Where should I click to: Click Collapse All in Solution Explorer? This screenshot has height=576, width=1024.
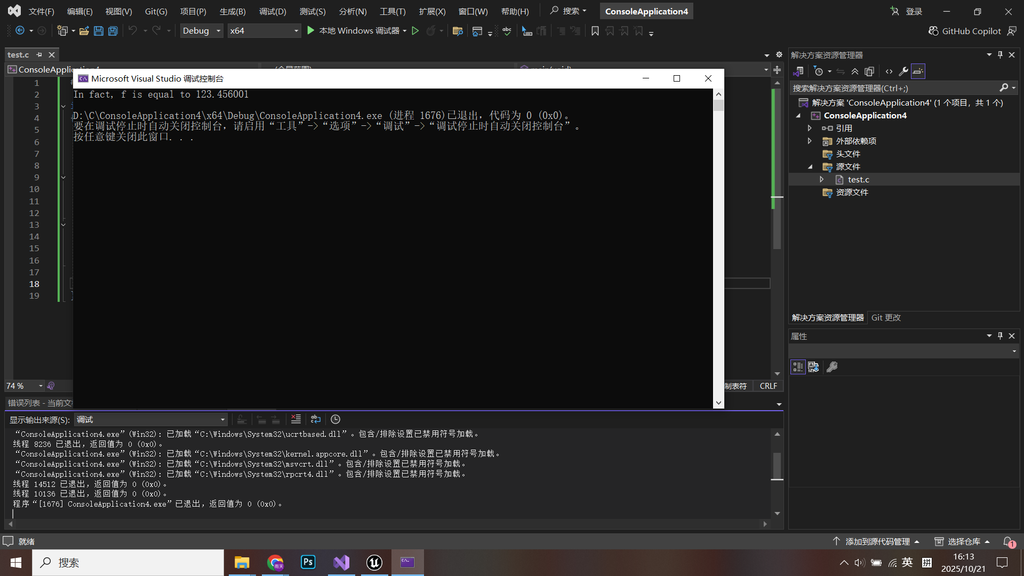click(x=855, y=71)
